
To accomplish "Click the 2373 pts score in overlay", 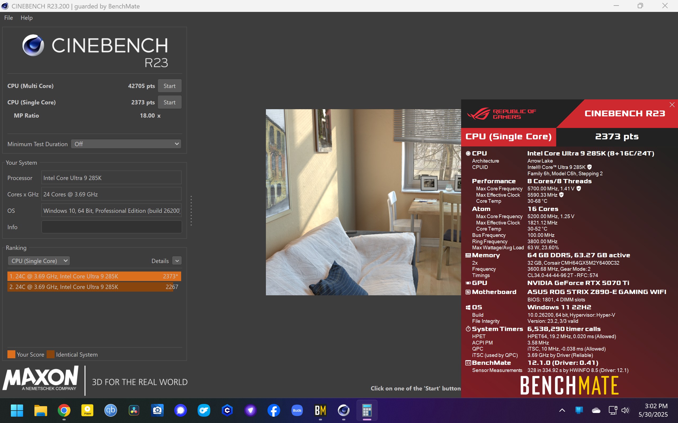I will click(x=617, y=136).
